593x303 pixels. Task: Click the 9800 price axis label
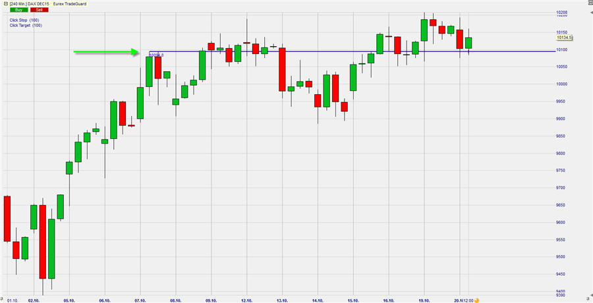coord(561,153)
